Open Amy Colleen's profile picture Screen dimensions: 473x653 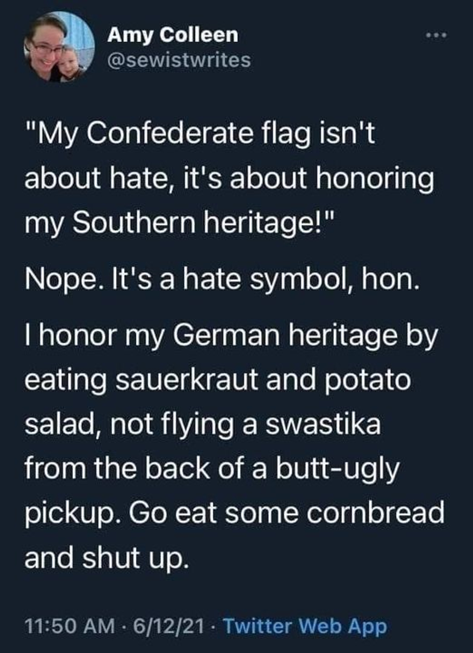[59, 46]
